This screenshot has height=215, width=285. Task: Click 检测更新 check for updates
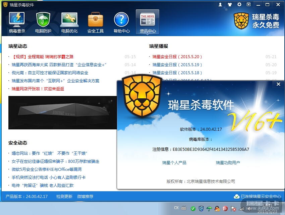coord(64,196)
